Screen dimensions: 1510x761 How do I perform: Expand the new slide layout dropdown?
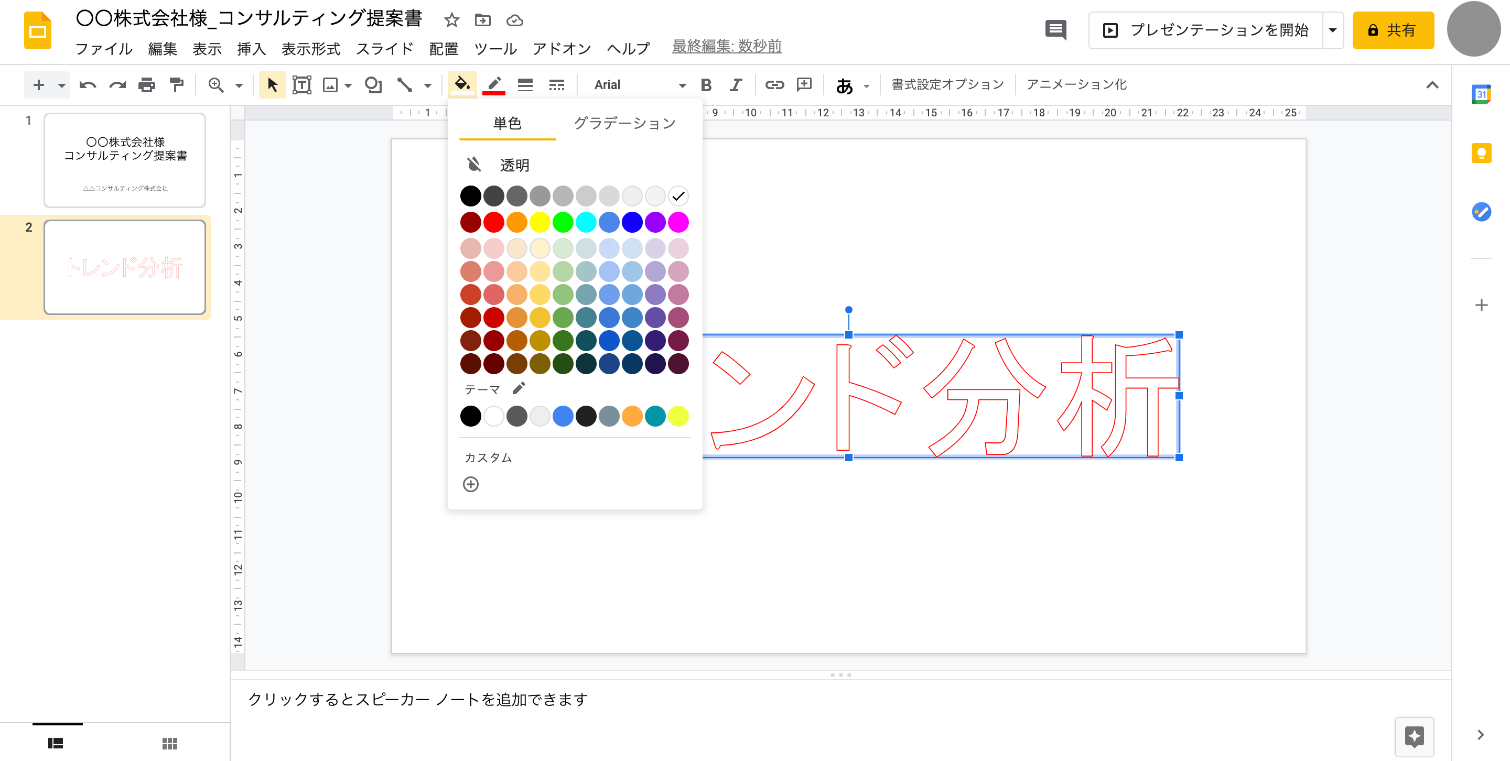61,85
